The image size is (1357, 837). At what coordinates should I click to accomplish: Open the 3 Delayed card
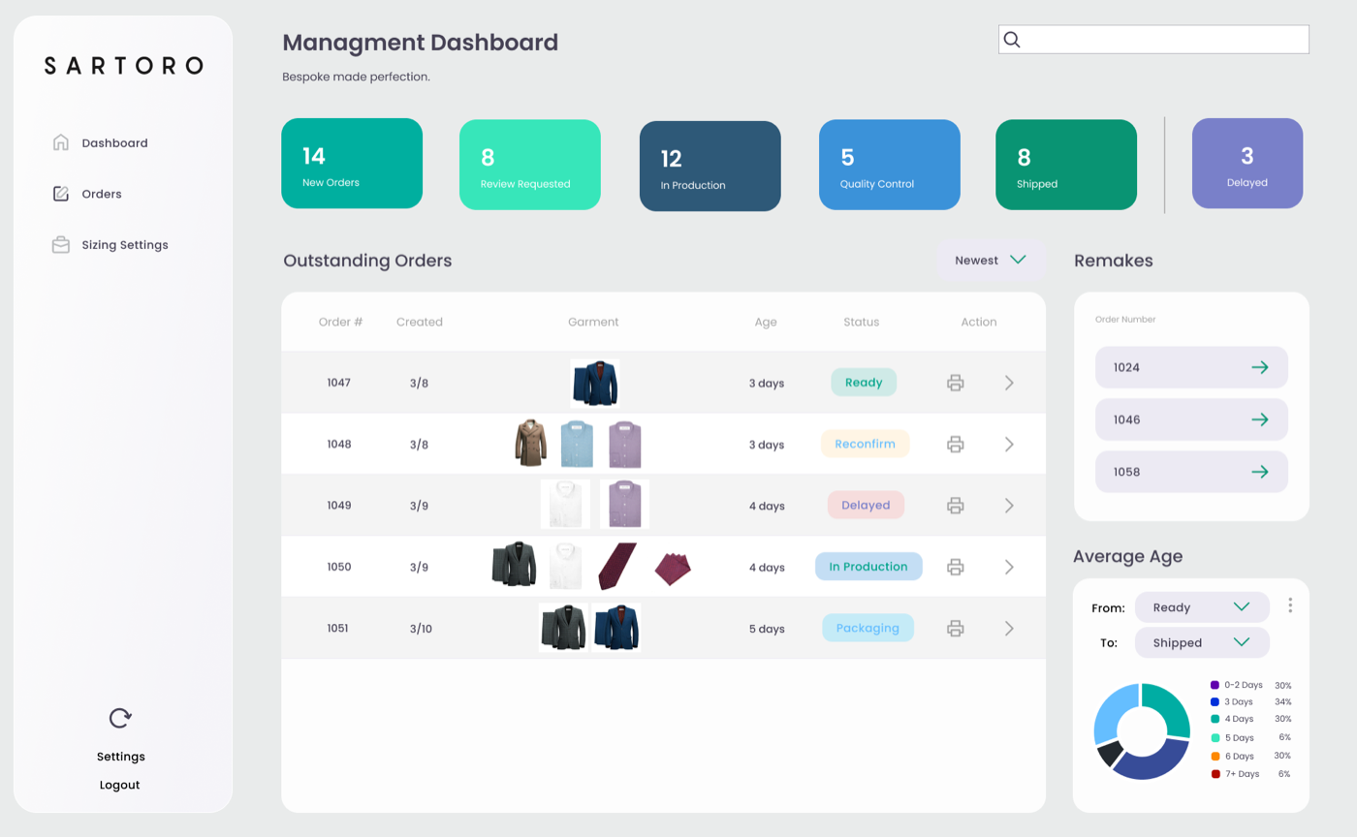(1247, 163)
